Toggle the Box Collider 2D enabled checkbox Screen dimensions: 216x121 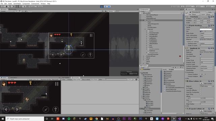point(189,81)
